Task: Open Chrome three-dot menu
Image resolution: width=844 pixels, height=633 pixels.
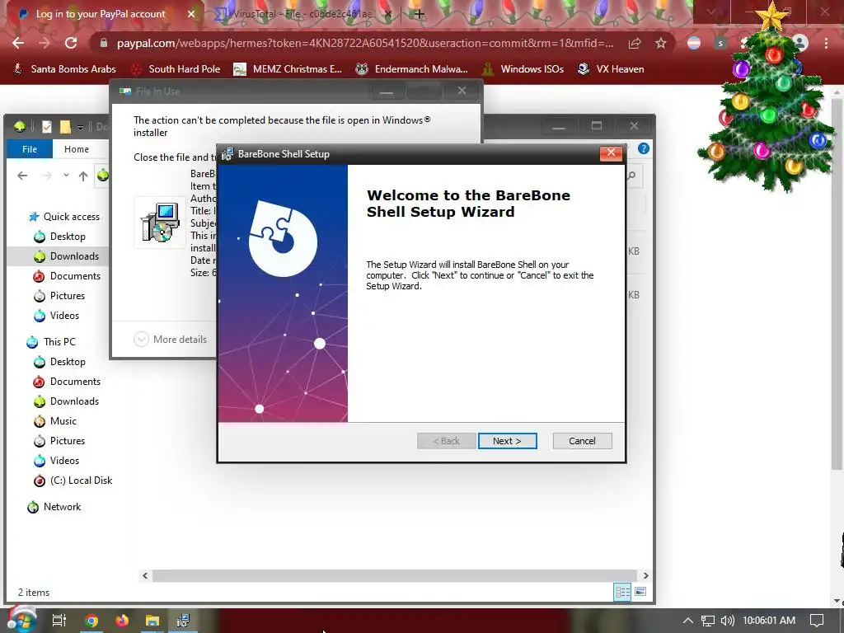Action: tap(826, 43)
